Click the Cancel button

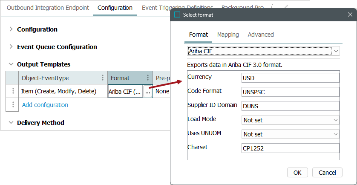[x=327, y=172]
